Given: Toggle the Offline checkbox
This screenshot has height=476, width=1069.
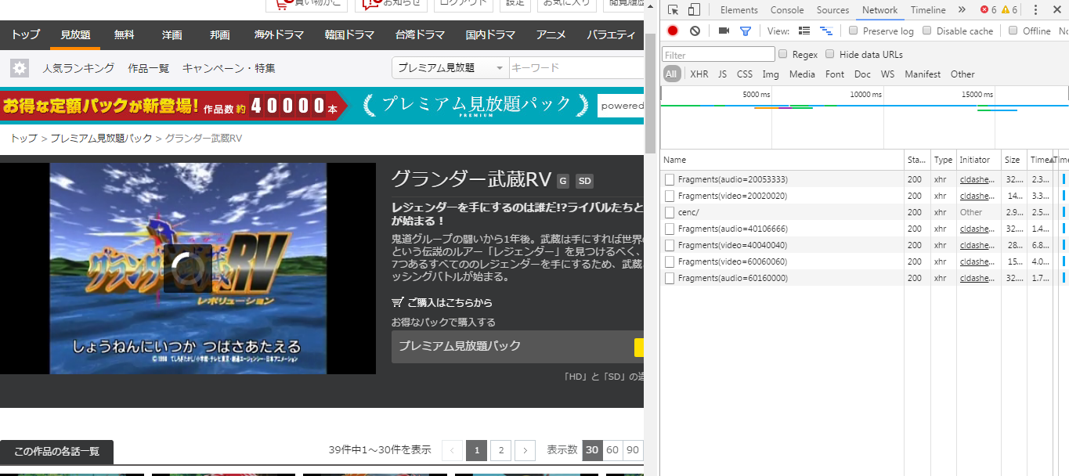Looking at the screenshot, I should 1013,31.
